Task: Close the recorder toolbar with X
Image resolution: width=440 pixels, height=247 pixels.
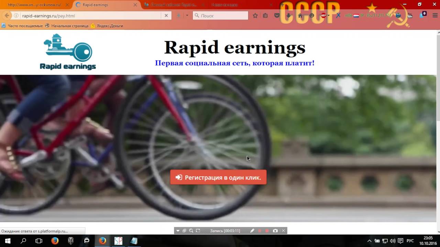Action: pos(283,231)
